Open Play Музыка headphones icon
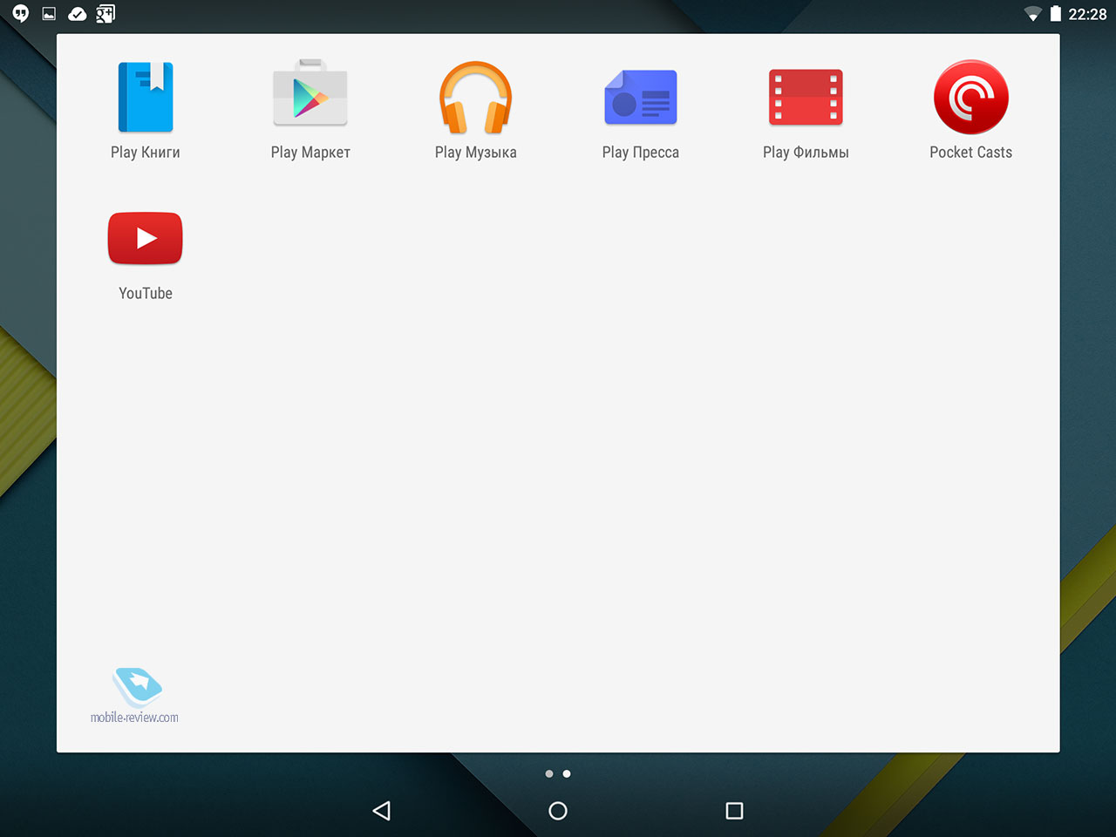Image resolution: width=1116 pixels, height=837 pixels. pos(475,97)
